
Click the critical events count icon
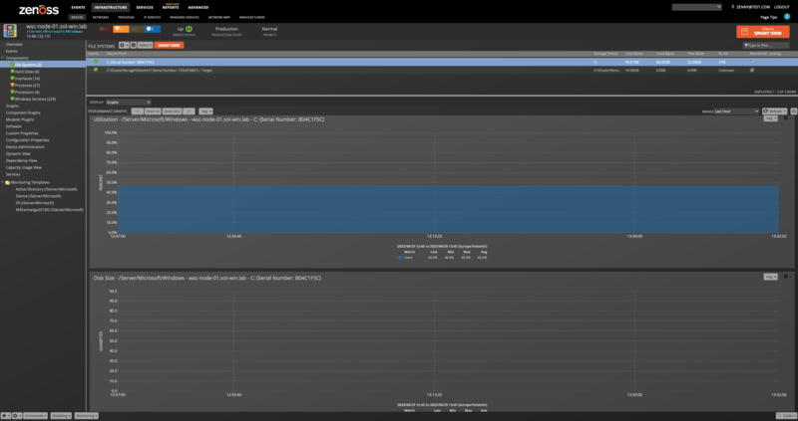pyautogui.click(x=104, y=29)
